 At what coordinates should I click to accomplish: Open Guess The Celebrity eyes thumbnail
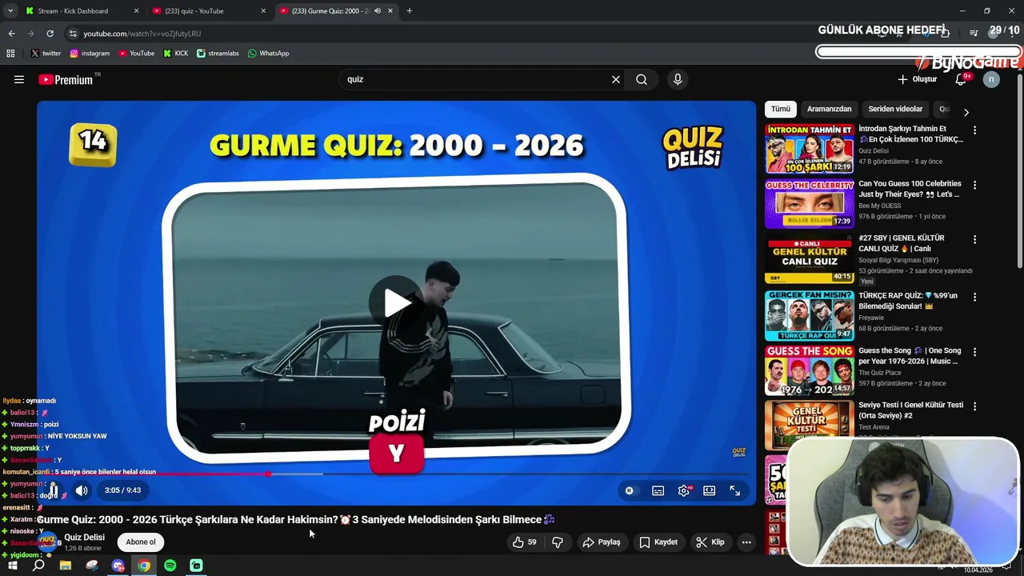810,204
